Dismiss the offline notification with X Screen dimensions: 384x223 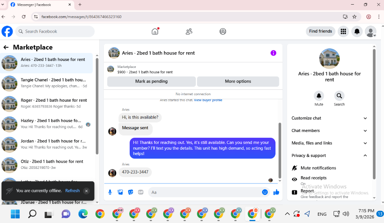[x=87, y=191]
